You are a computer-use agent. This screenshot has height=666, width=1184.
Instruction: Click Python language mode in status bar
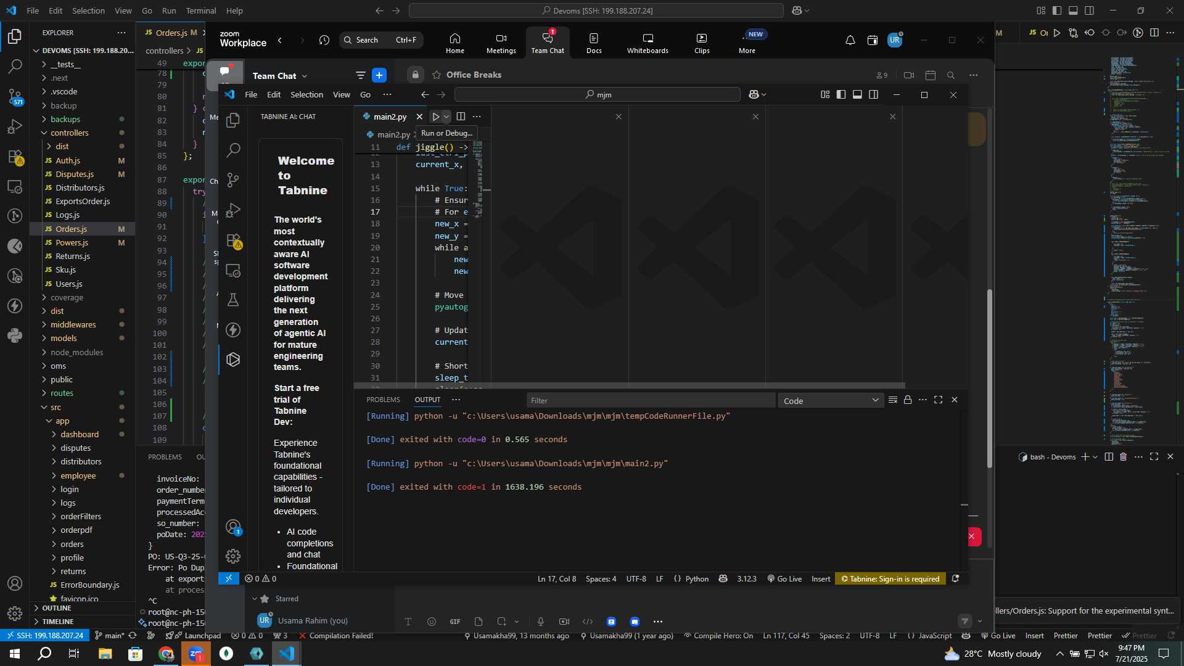(697, 579)
